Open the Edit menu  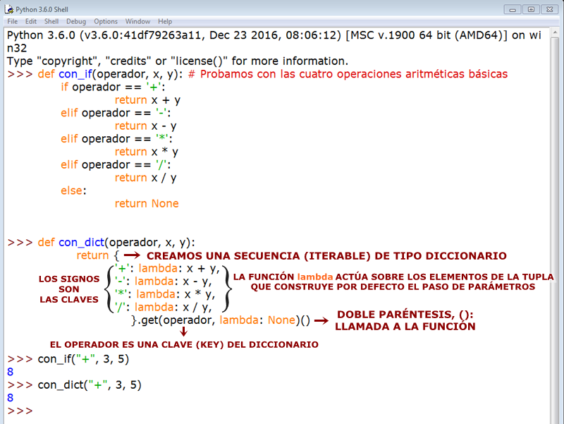[x=30, y=21]
